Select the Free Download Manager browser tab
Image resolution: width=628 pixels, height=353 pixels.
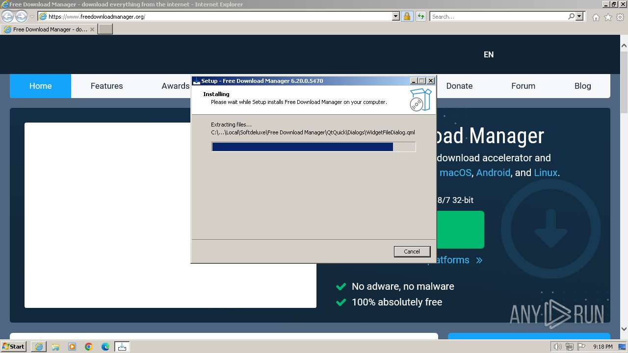pyautogui.click(x=49, y=29)
